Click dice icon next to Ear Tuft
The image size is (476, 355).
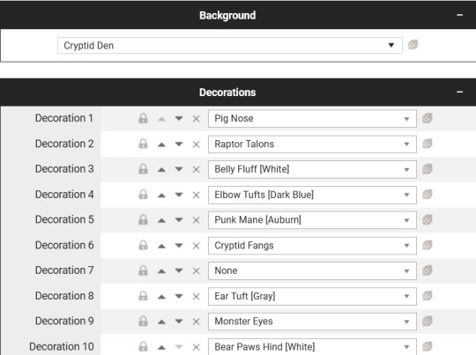(x=428, y=296)
